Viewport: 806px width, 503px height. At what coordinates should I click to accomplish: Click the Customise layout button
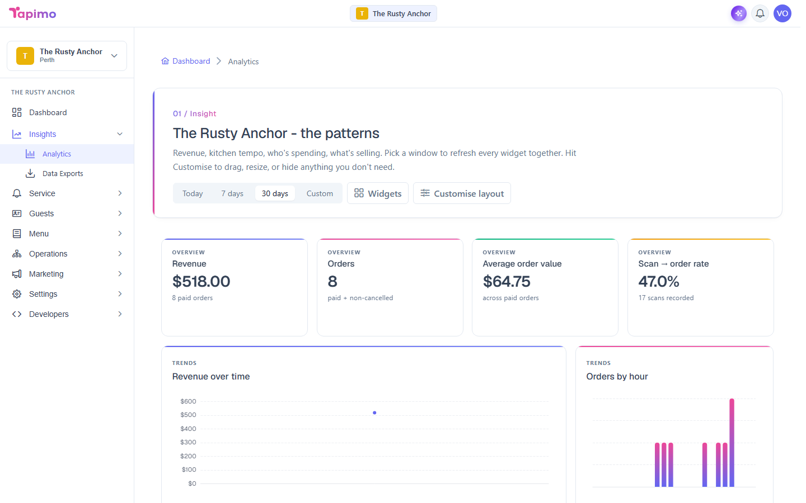pyautogui.click(x=462, y=193)
